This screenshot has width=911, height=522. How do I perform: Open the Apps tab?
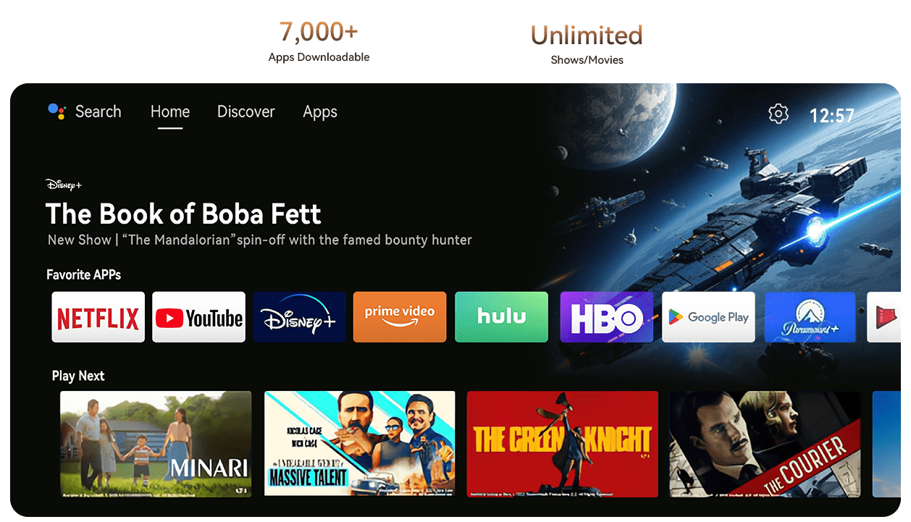tap(320, 112)
